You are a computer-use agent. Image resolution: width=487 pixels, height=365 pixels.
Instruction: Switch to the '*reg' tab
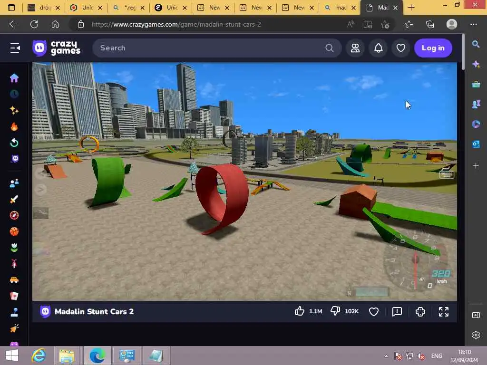tap(129, 8)
